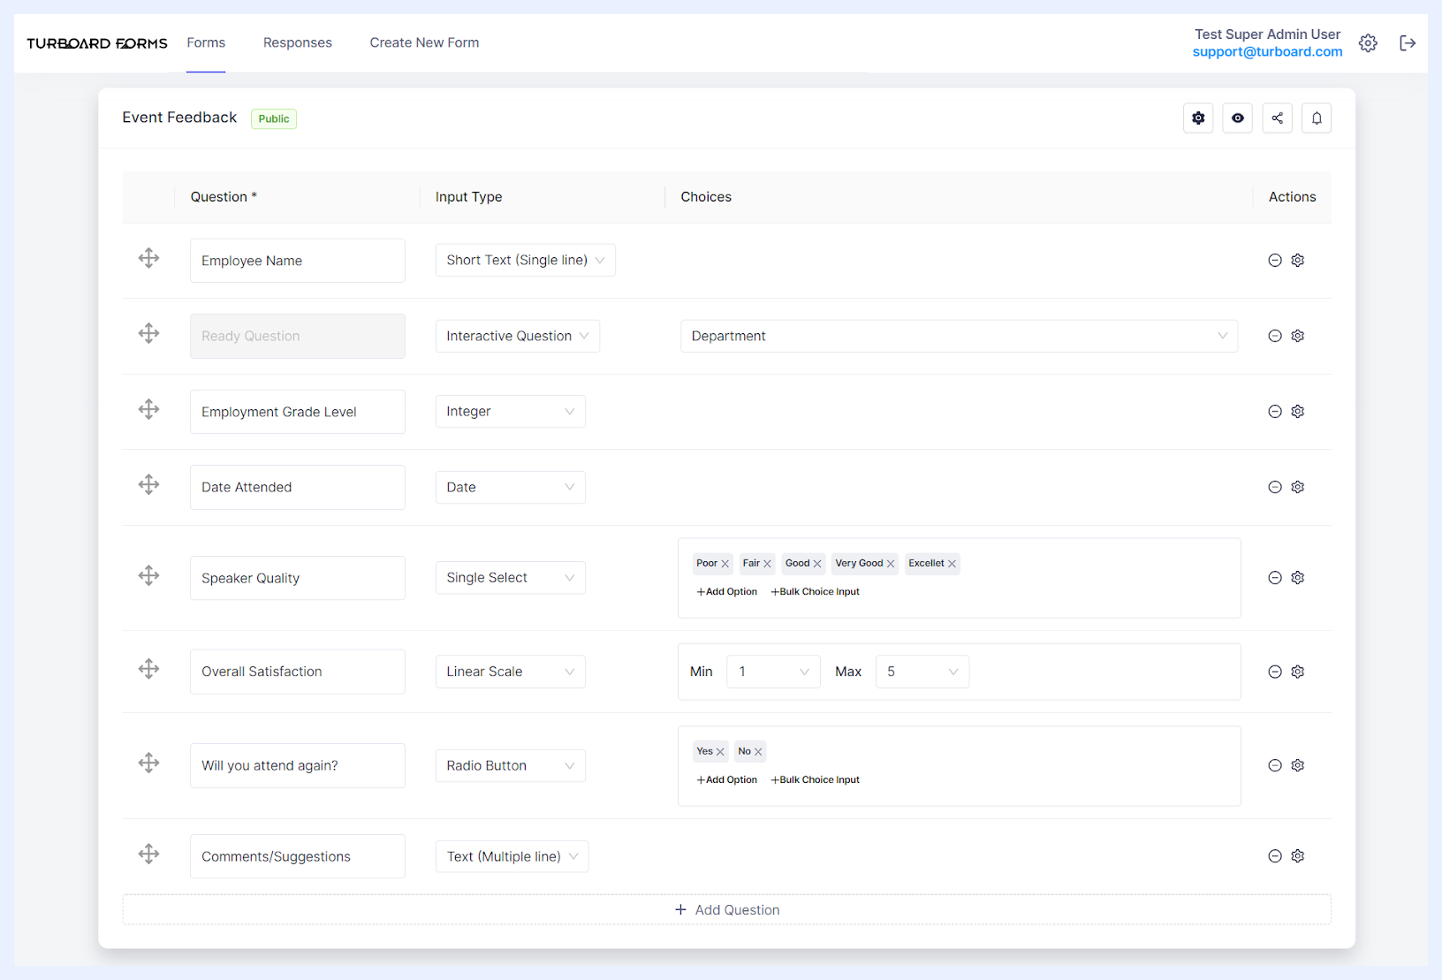Go to Create New Form tab
This screenshot has width=1442, height=980.
point(424,42)
